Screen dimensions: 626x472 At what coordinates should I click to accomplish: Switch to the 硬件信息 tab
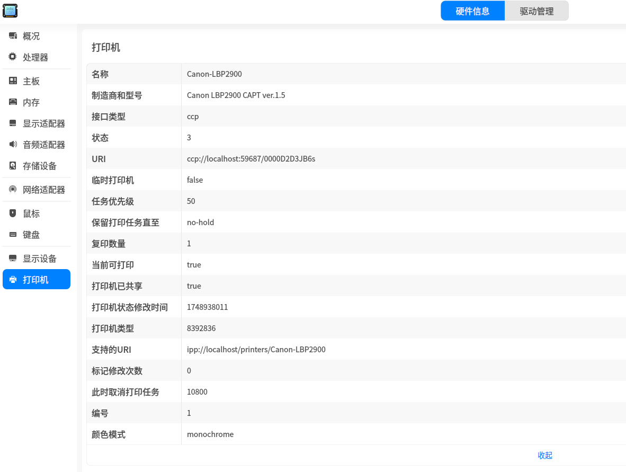(473, 11)
